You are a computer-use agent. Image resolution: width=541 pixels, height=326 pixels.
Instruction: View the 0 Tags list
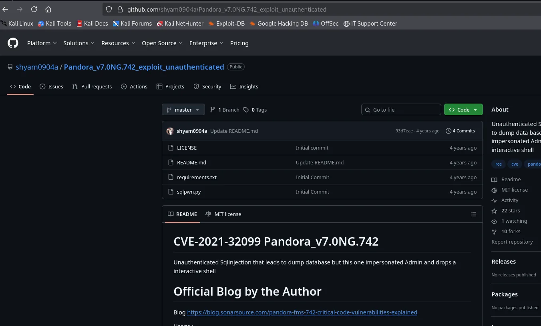pyautogui.click(x=255, y=110)
